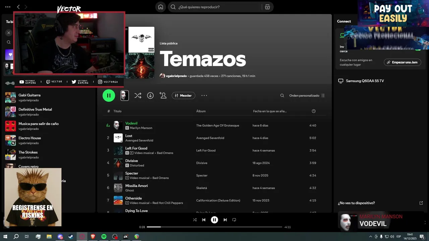Screen dimensions: 429x241
Task: Select the track Missilia Amori
Action: click(x=136, y=186)
